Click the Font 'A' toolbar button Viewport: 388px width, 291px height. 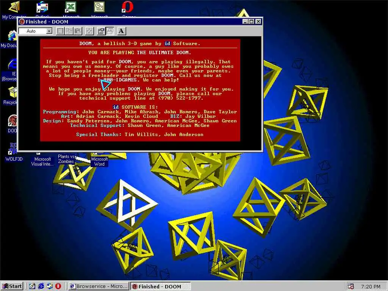[121, 31]
